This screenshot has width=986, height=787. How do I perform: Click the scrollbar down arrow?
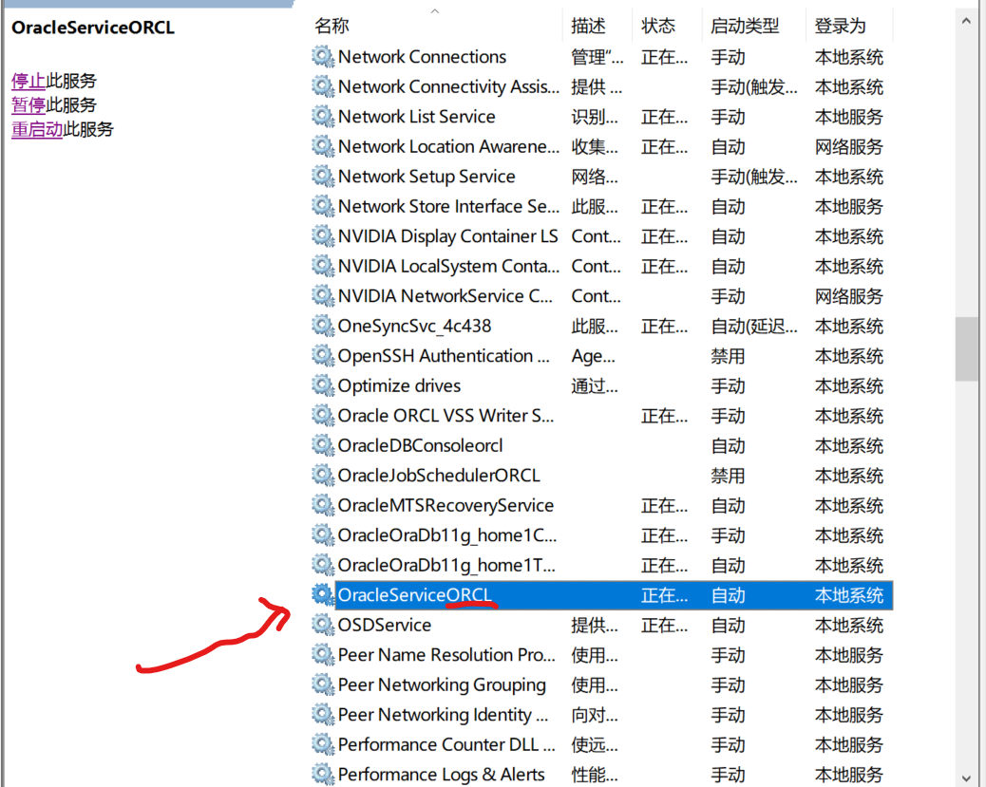tap(966, 778)
